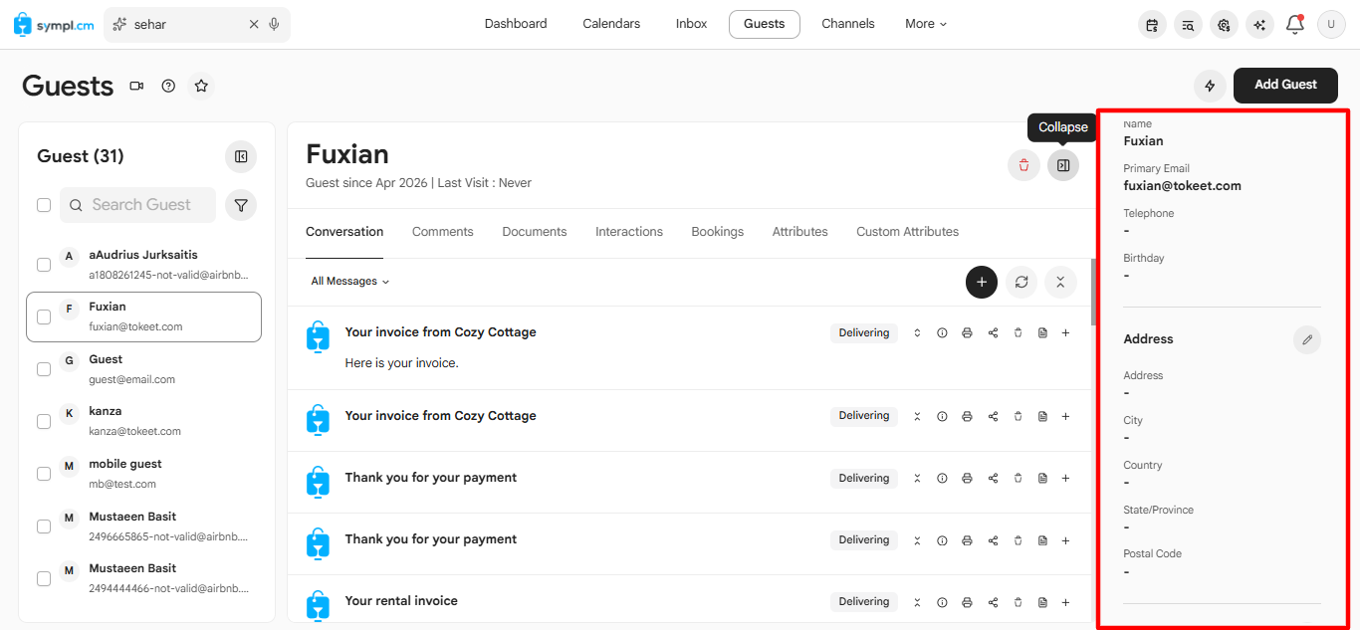This screenshot has width=1360, height=630.
Task: Check the box for Mustaeen Basit 2496665865
Action: 44,526
